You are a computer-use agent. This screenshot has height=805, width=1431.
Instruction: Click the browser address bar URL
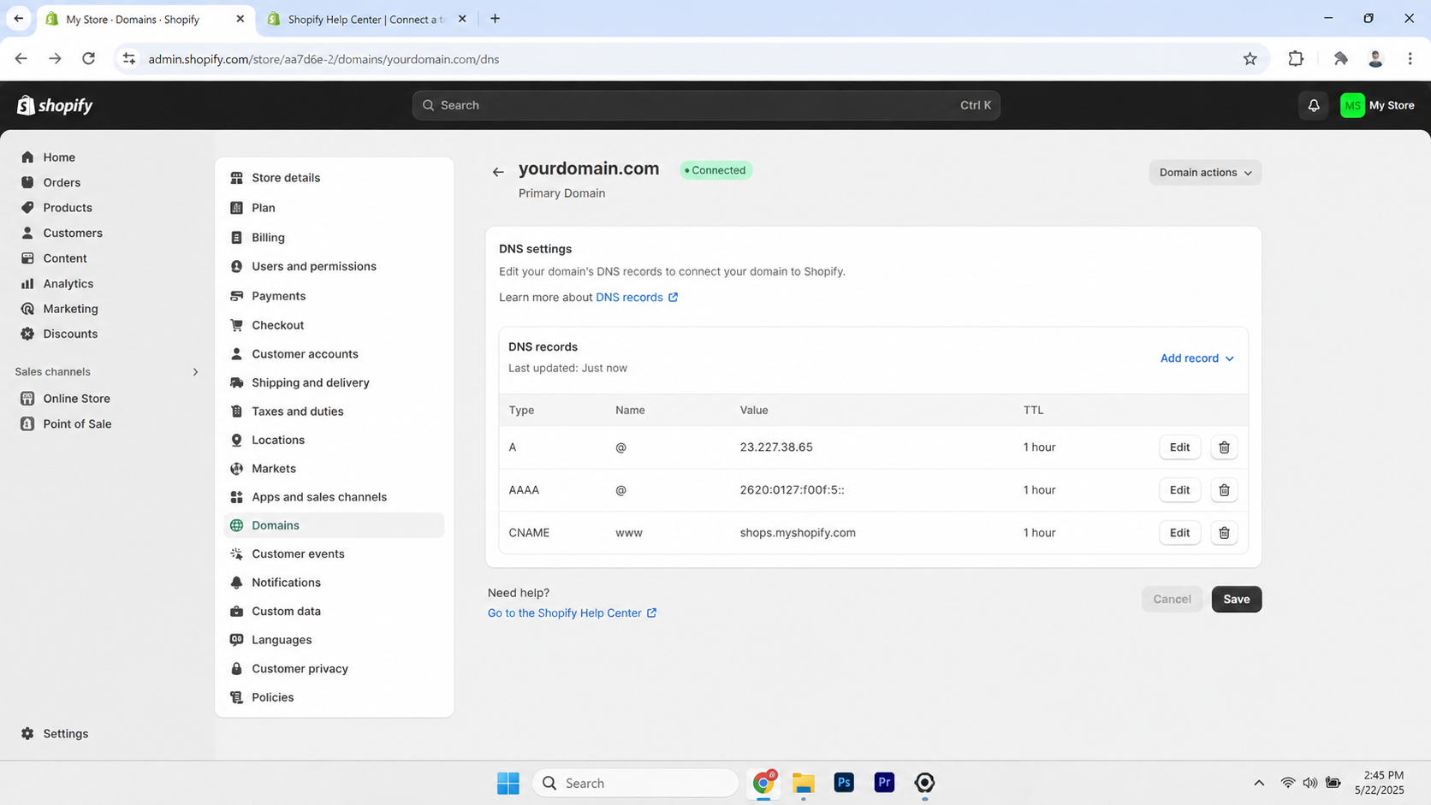coord(324,59)
